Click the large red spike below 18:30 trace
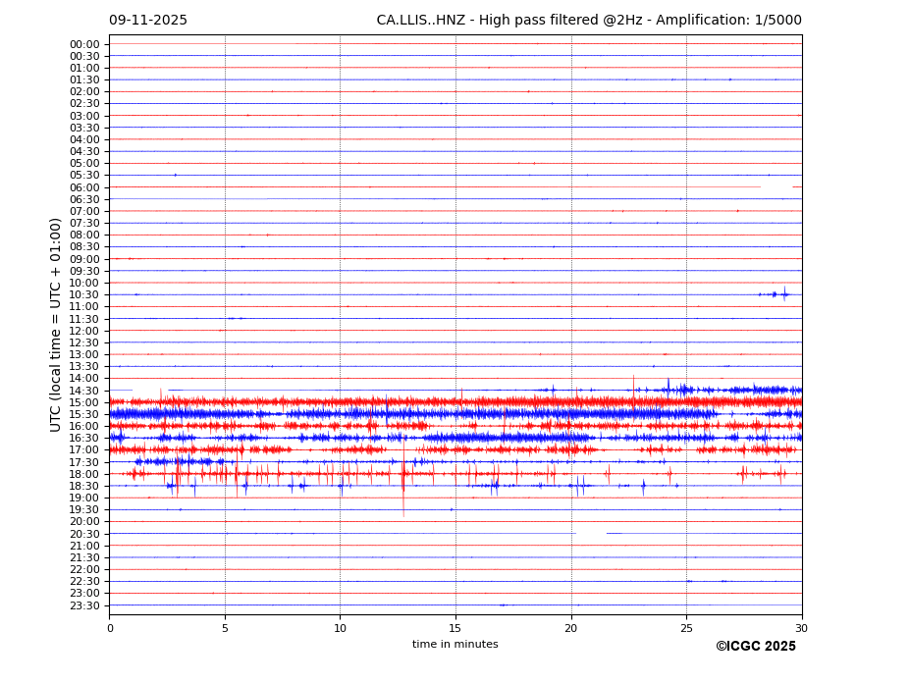 coord(402,502)
